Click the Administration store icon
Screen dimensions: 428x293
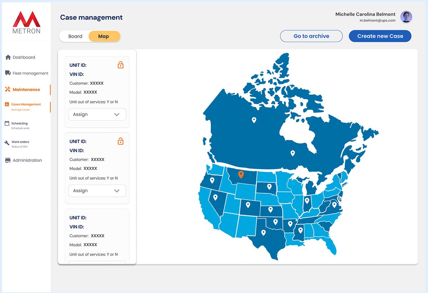click(8, 160)
